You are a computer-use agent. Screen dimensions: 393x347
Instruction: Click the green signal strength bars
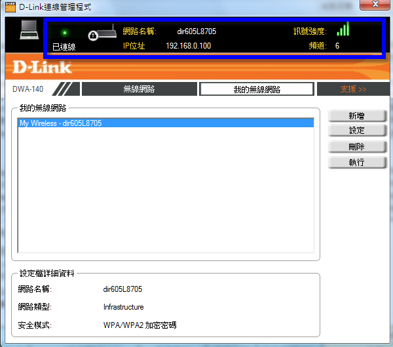coord(343,29)
